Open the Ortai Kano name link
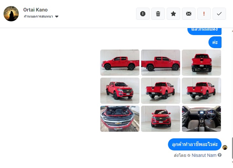The width and height of the screenshot is (233, 168). coord(35,10)
